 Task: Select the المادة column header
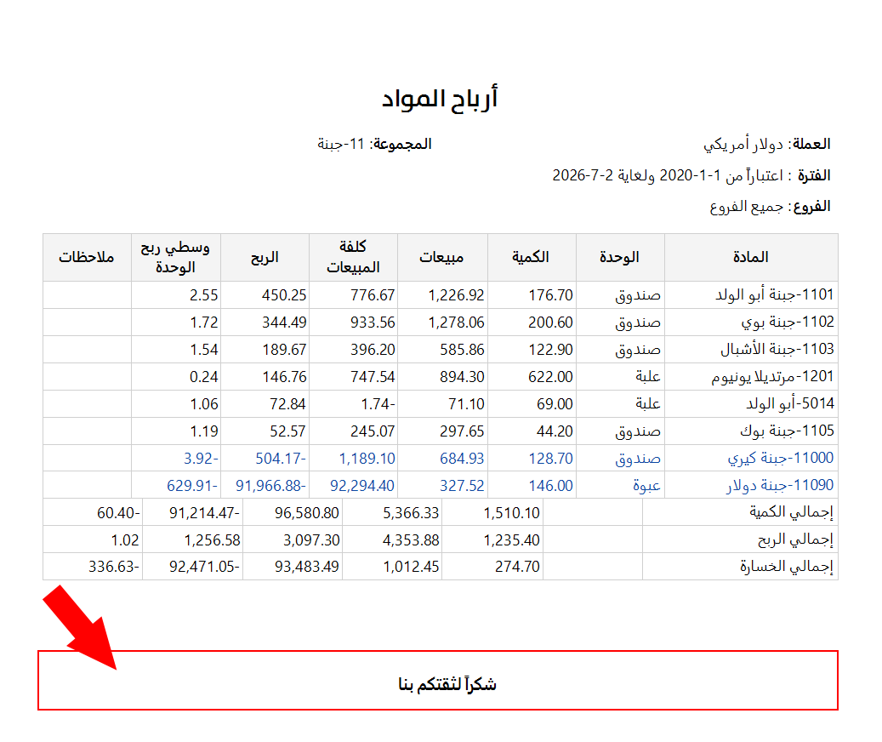(x=750, y=258)
